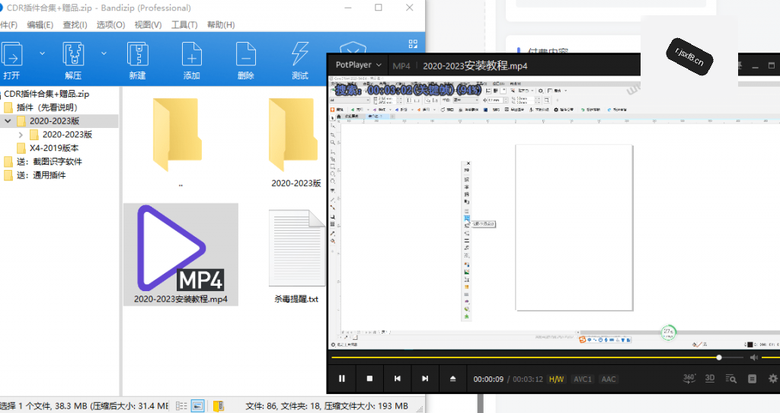The width and height of the screenshot is (780, 413).
Task: Open dropdown arrow next to 打开 button
Action: tap(43, 53)
